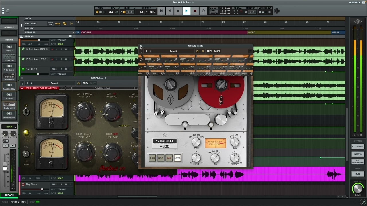Open the PuigChild 670 insert slot

9,86
